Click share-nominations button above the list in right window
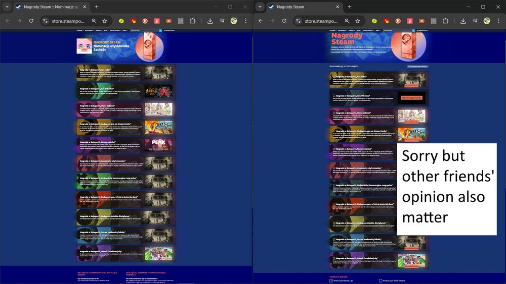 tap(417, 67)
